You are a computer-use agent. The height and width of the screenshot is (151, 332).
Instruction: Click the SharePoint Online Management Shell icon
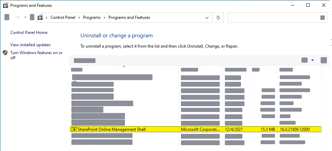click(74, 129)
